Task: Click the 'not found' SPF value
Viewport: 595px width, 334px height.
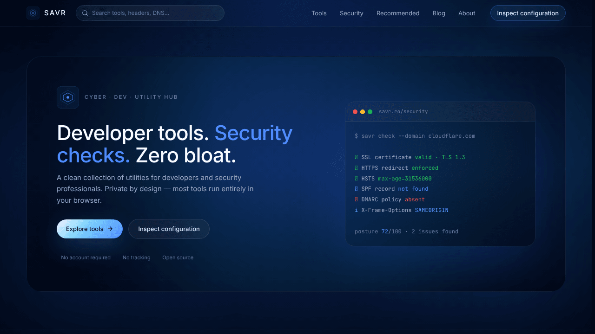Action: (x=413, y=189)
